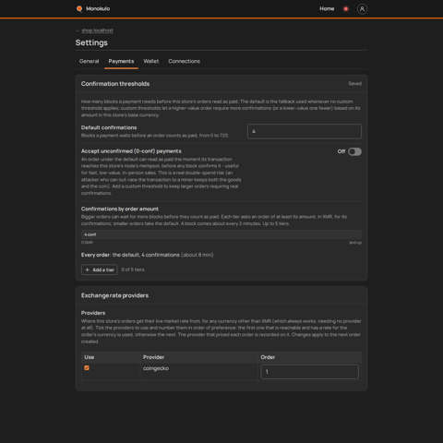The width and height of the screenshot is (443, 443).
Task: Go to Home in top navigation
Action: click(327, 8)
